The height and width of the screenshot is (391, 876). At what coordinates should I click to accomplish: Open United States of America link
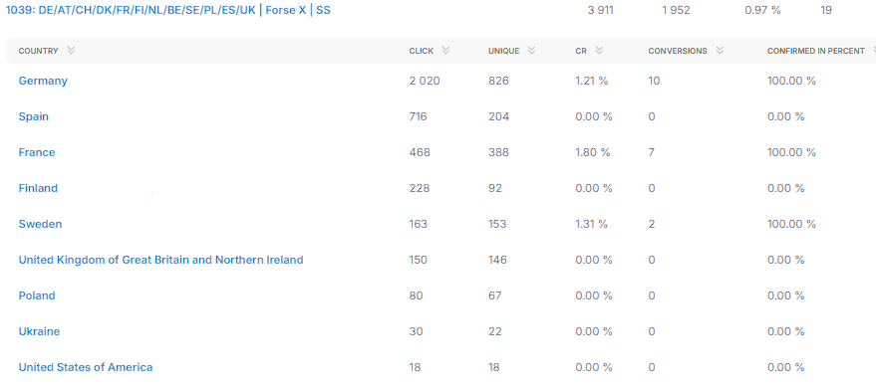86,367
